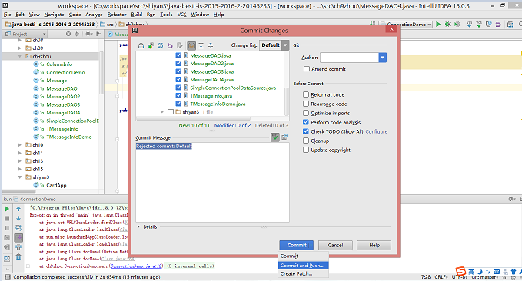Select Commit and Push from popup
Image resolution: width=522 pixels, height=281 pixels.
click(x=303, y=266)
